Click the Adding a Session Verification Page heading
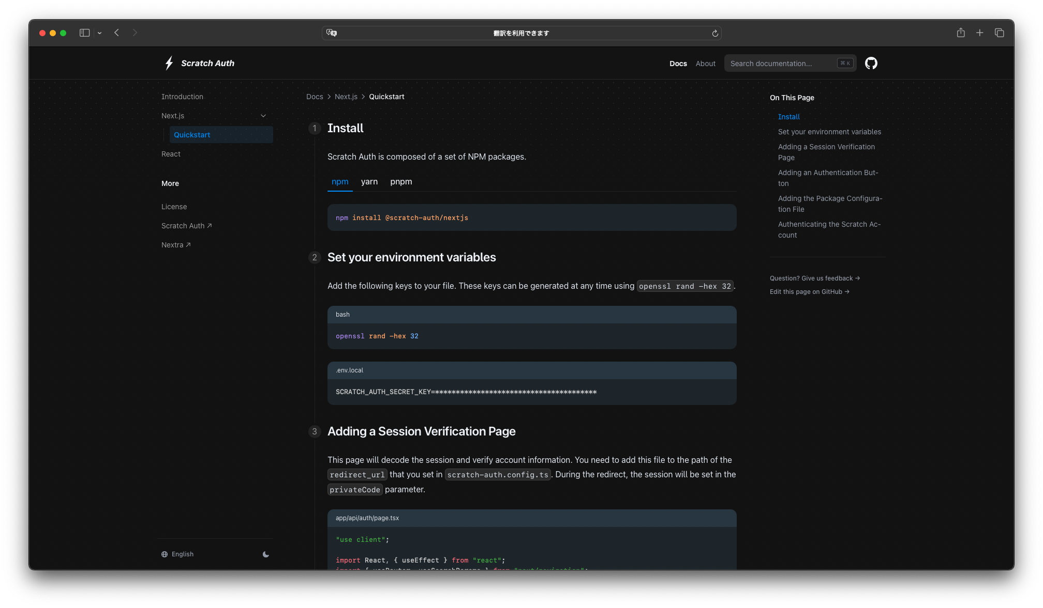The height and width of the screenshot is (608, 1043). pyautogui.click(x=422, y=431)
